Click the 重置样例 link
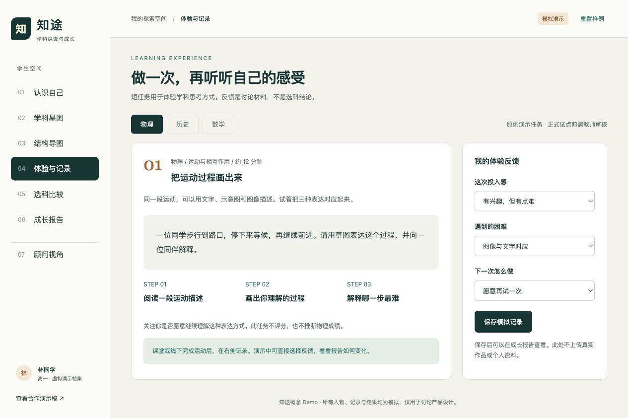This screenshot has height=418, width=628. pyautogui.click(x=592, y=19)
